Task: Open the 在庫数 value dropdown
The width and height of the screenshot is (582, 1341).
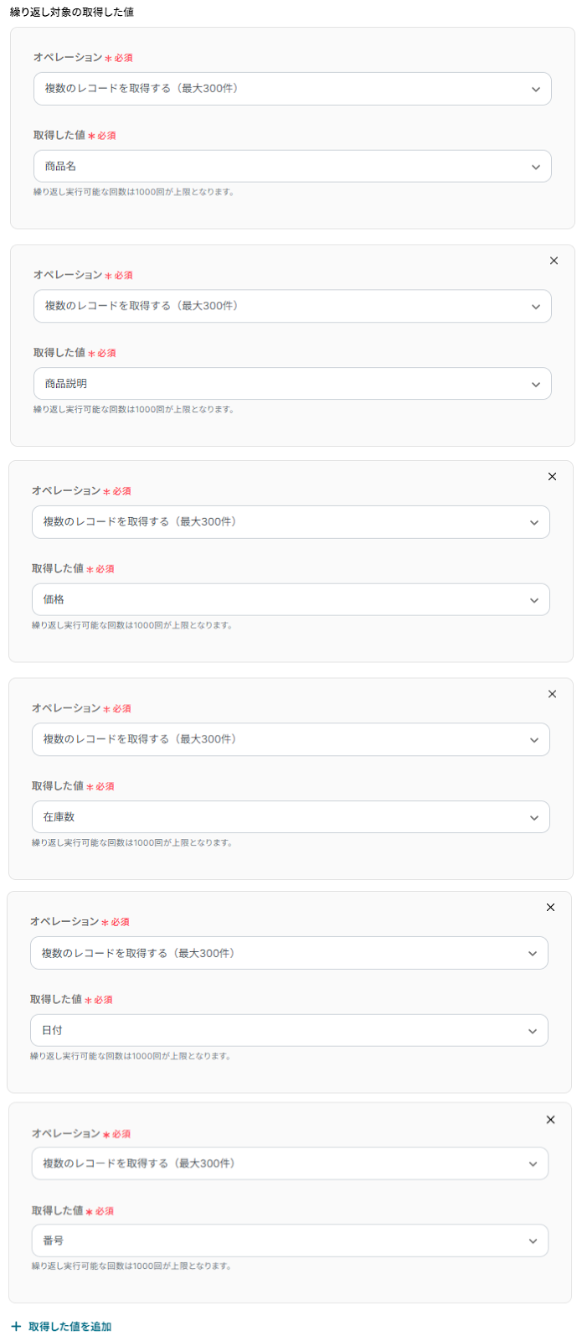Action: point(290,817)
